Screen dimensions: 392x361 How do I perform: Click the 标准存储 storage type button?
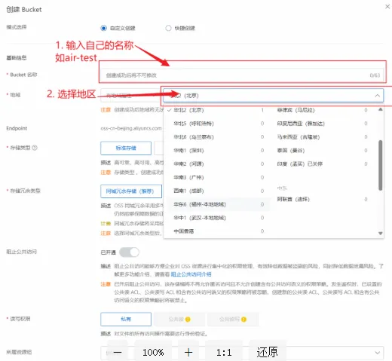pos(126,148)
